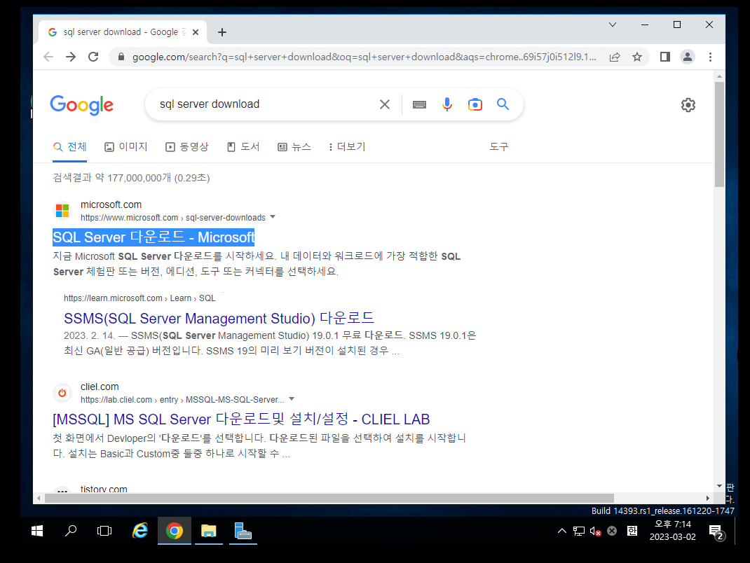The height and width of the screenshot is (563, 750).
Task: Click the Google logo
Action: point(82,104)
